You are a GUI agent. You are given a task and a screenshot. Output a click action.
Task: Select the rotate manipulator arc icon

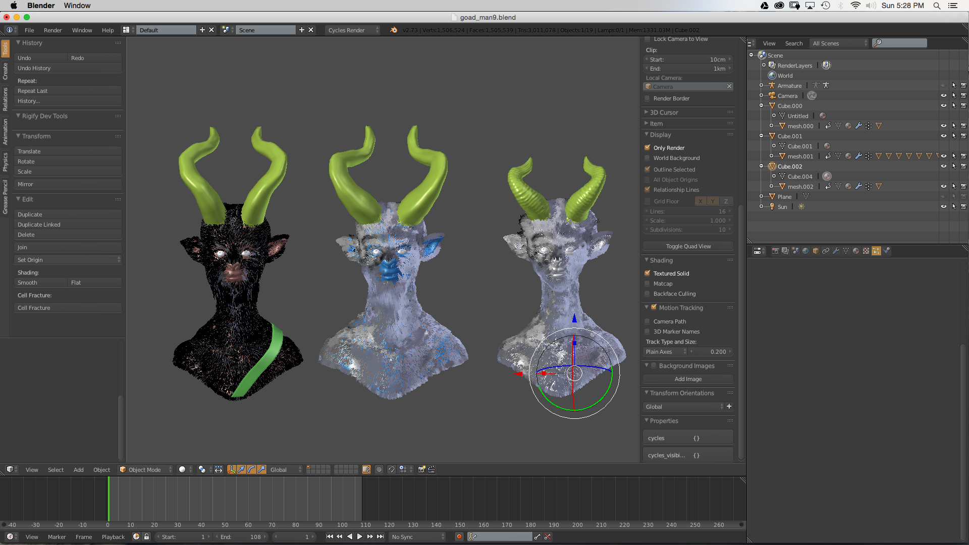coord(252,469)
